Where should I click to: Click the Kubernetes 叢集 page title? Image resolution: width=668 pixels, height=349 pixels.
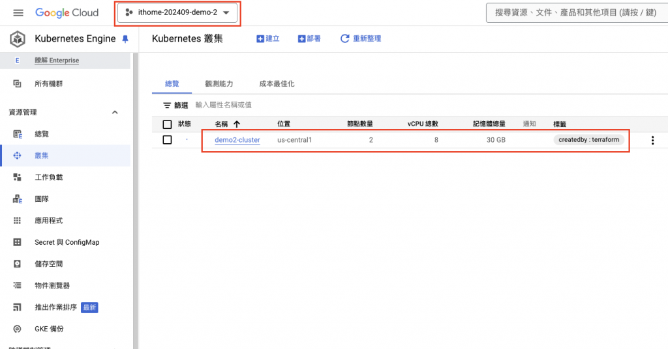coord(187,38)
